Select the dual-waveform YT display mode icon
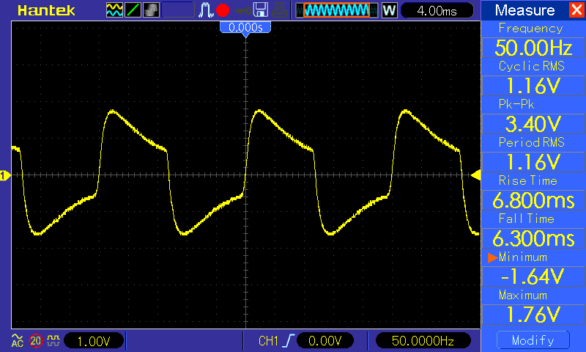 click(x=114, y=10)
